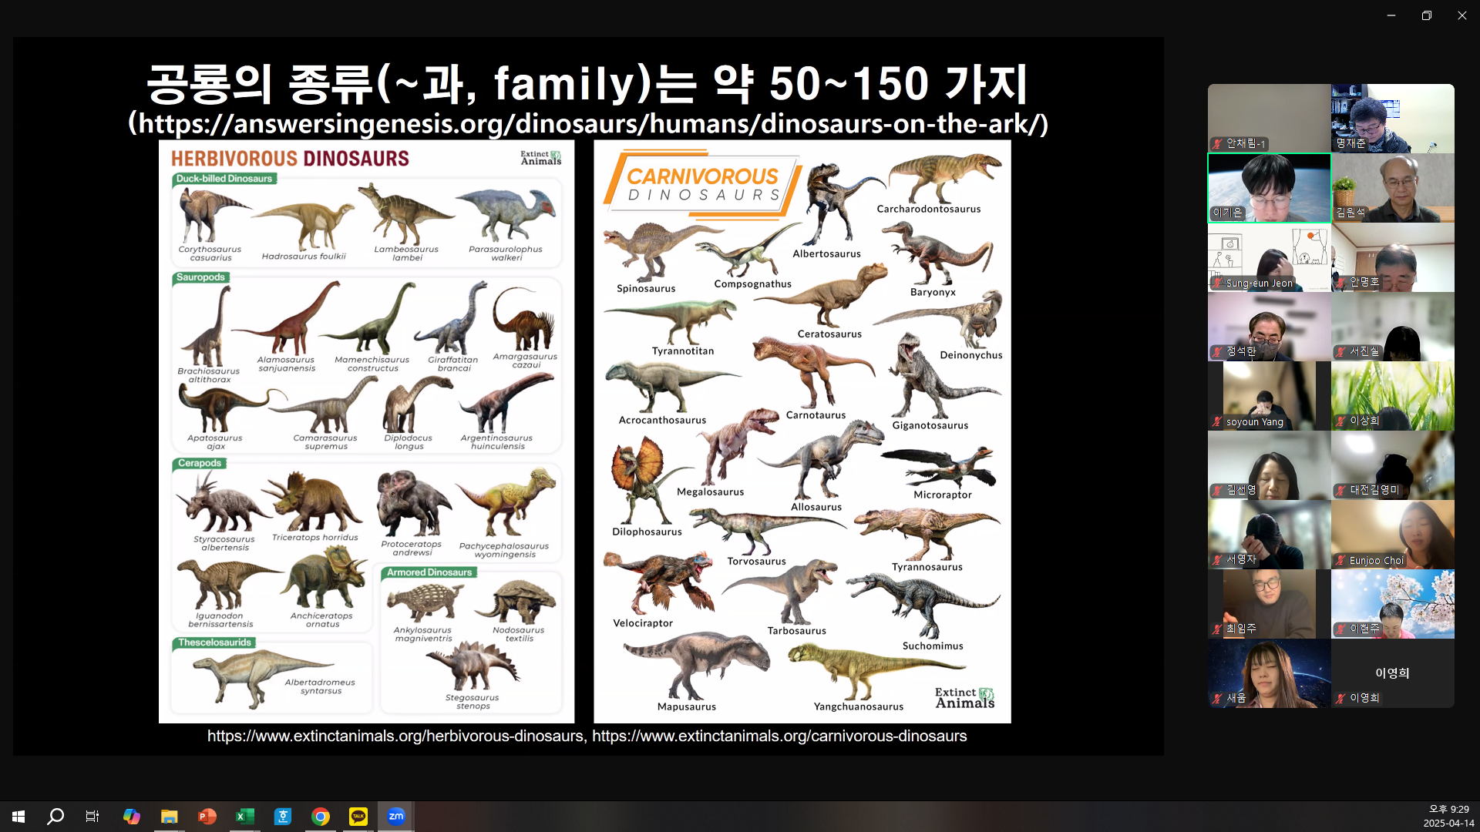Viewport: 1480px width, 832px height.
Task: Close the Zoom meeting window
Action: point(1462,15)
